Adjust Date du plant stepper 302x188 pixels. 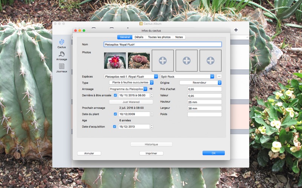coord(152,114)
